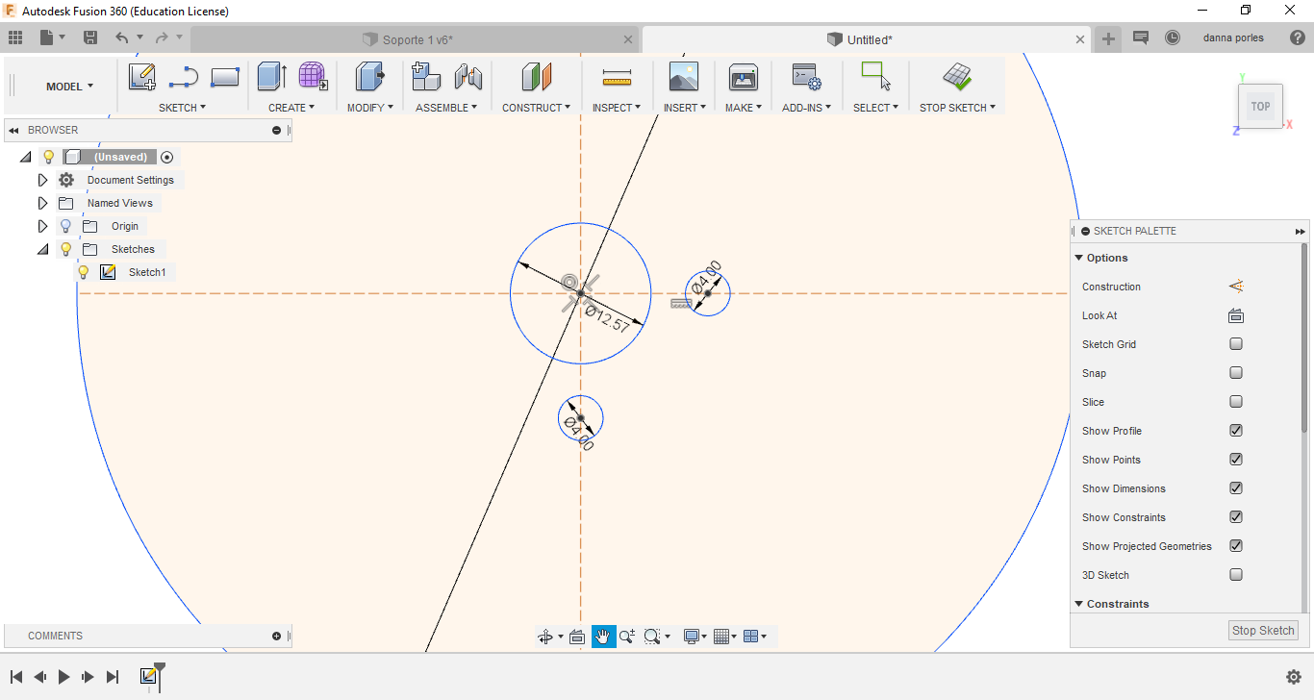This screenshot has height=700, width=1314.
Task: Uncheck Show Constraints
Action: click(1236, 517)
